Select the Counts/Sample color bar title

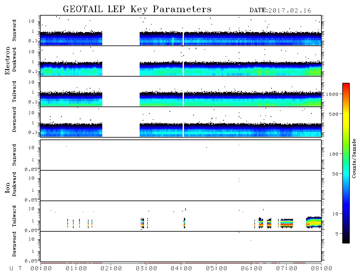[354, 158]
